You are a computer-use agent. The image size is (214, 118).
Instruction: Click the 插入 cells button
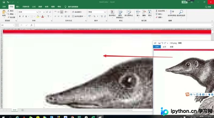pos(138,14)
